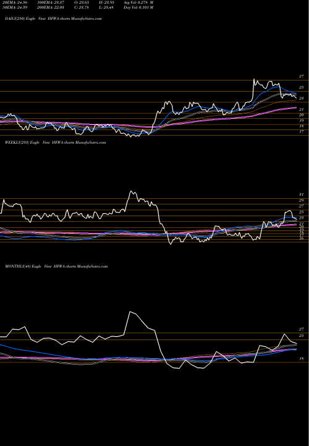
Task: Click the 18 price label on monthly chart
Action: coord(302,359)
